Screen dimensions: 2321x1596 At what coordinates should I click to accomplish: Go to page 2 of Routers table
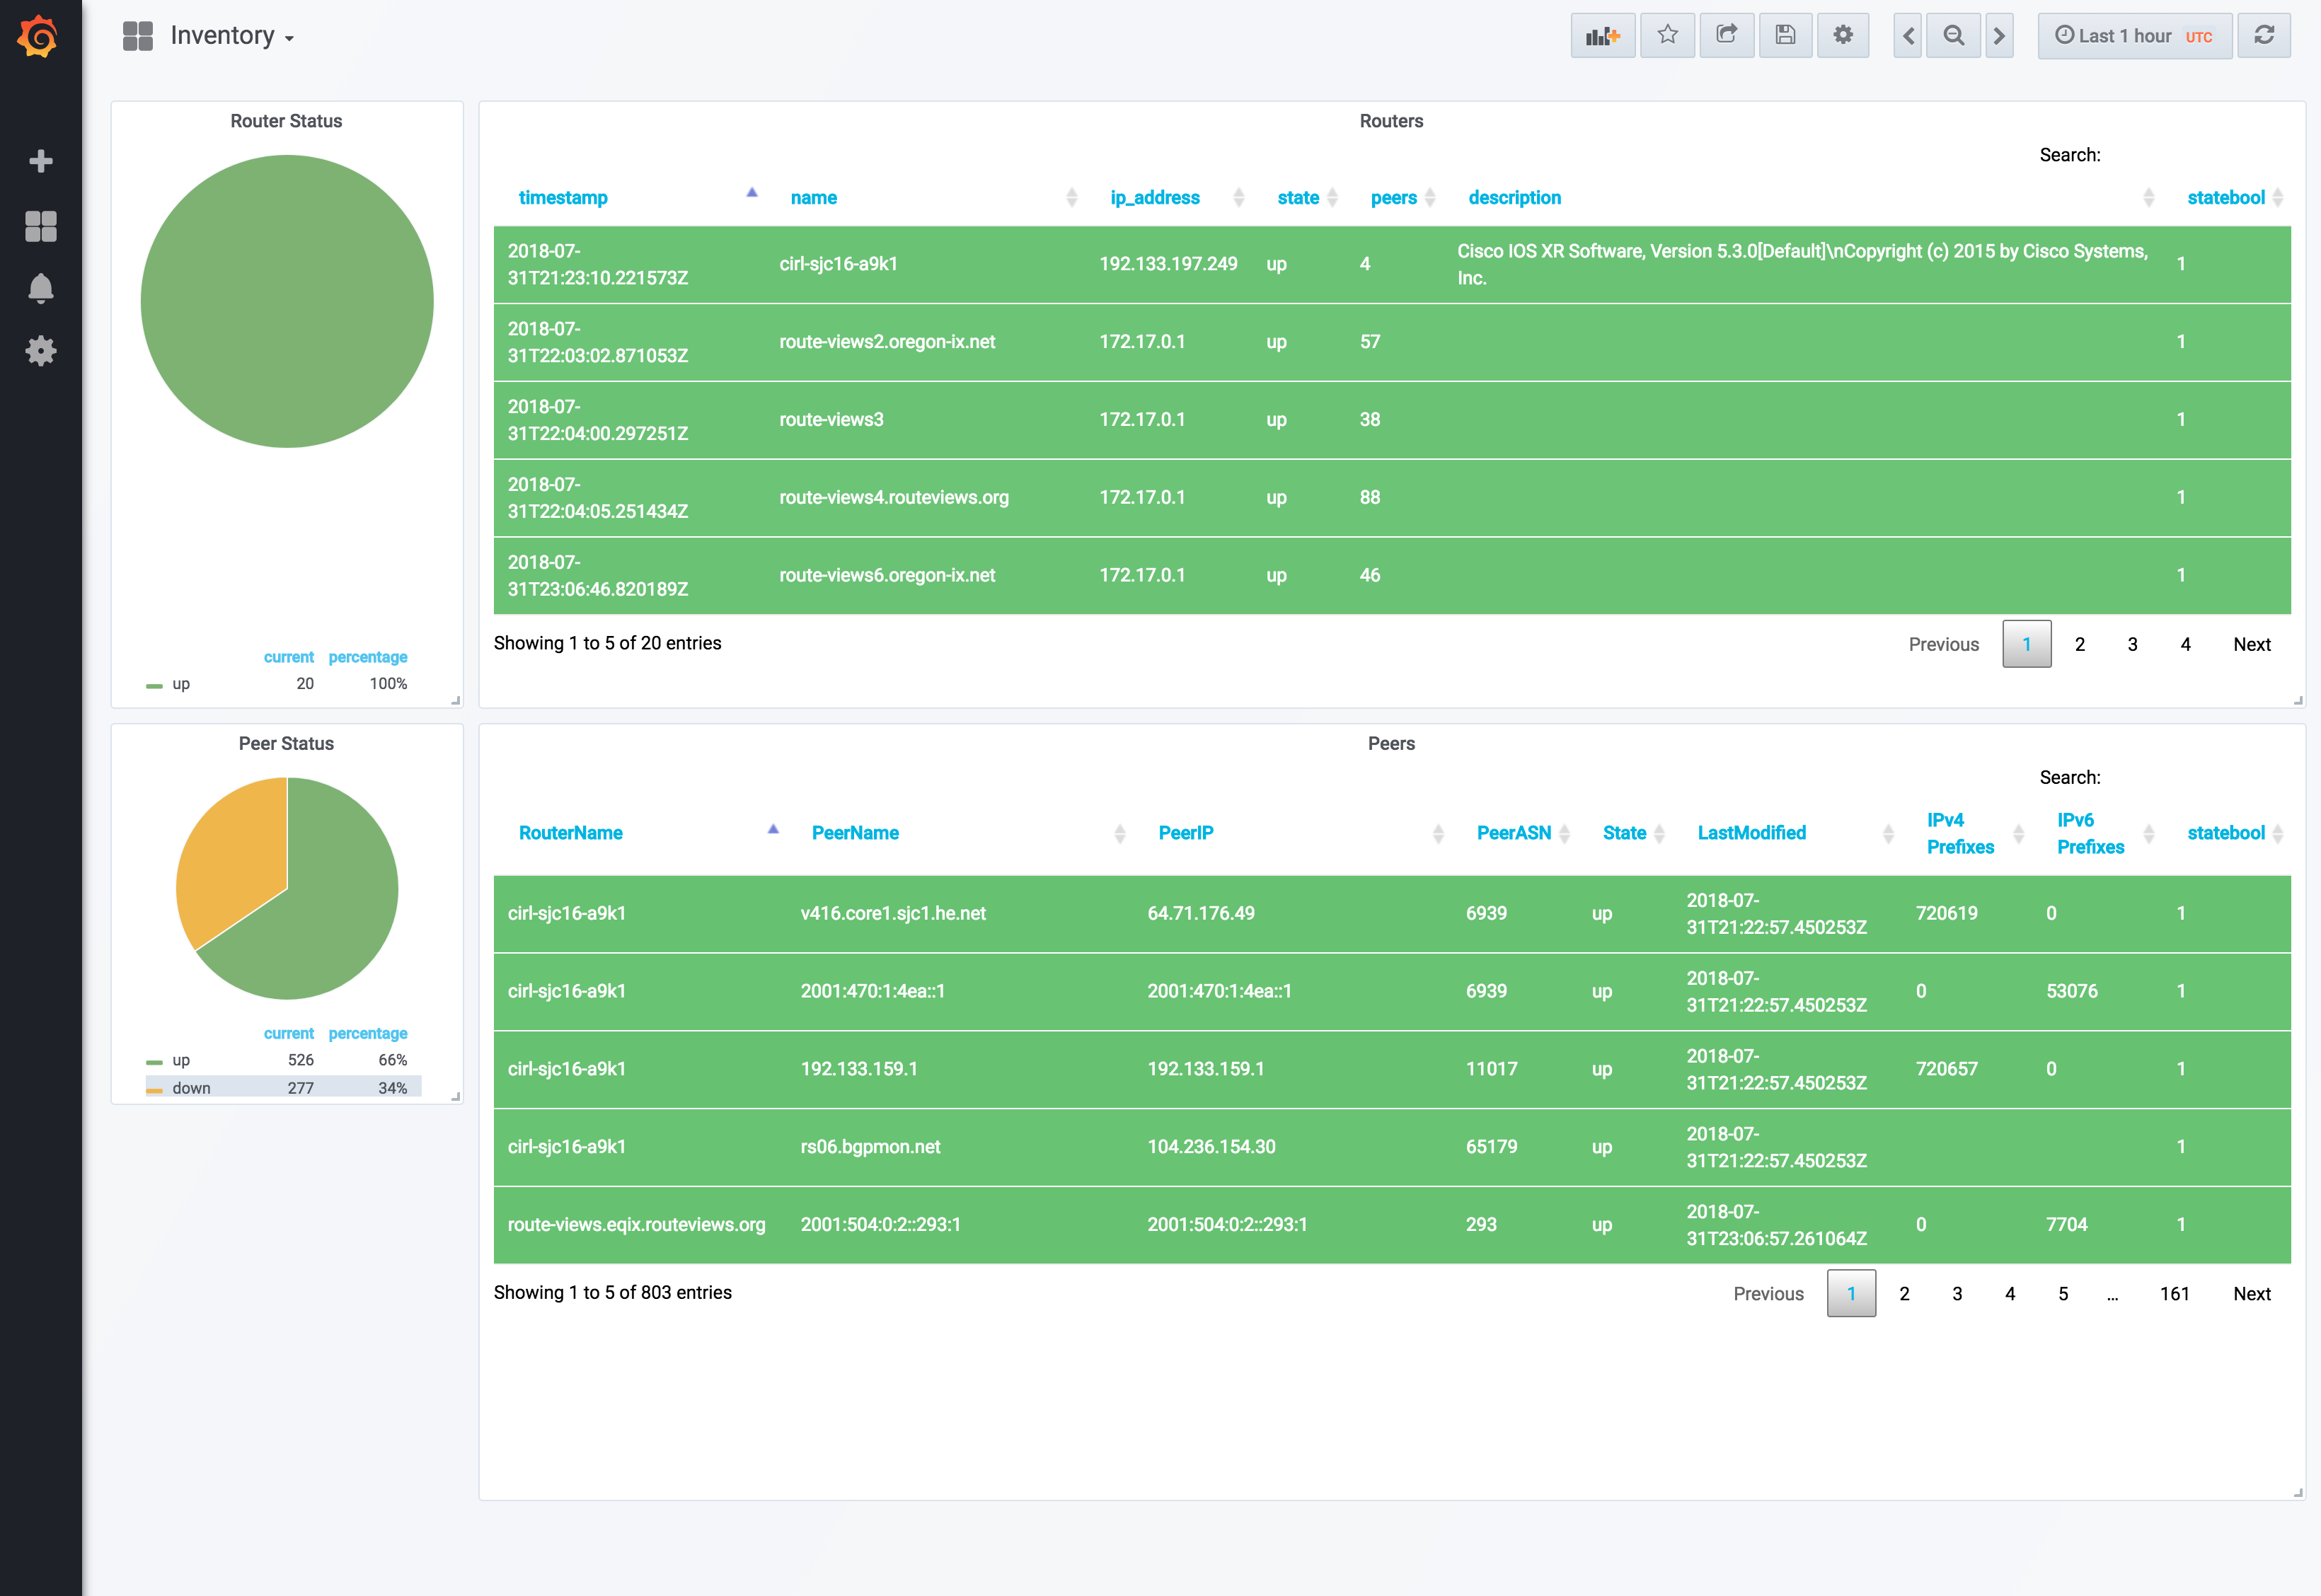pos(2080,644)
